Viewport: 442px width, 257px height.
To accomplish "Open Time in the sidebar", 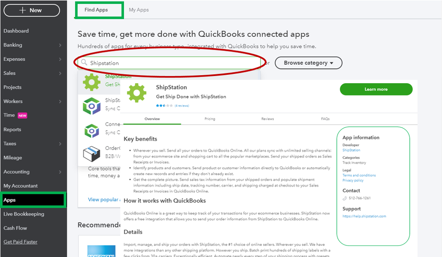I will click(9, 115).
